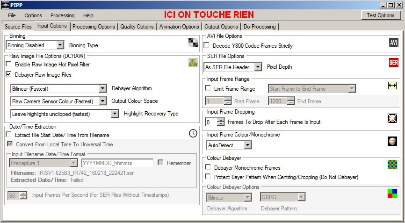Open the Options menu
The width and height of the screenshot is (405, 223).
(x=33, y=15)
